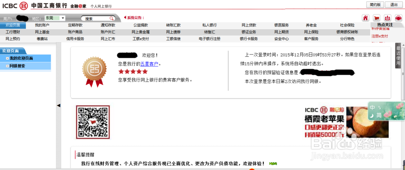The image size is (405, 170).
Task: Open the 五星客户 link
Action: click(149, 64)
